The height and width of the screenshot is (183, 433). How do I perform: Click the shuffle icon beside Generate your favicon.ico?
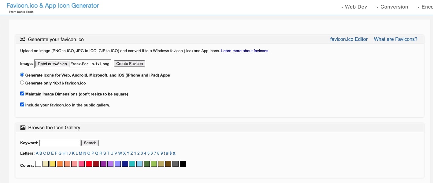(x=23, y=39)
